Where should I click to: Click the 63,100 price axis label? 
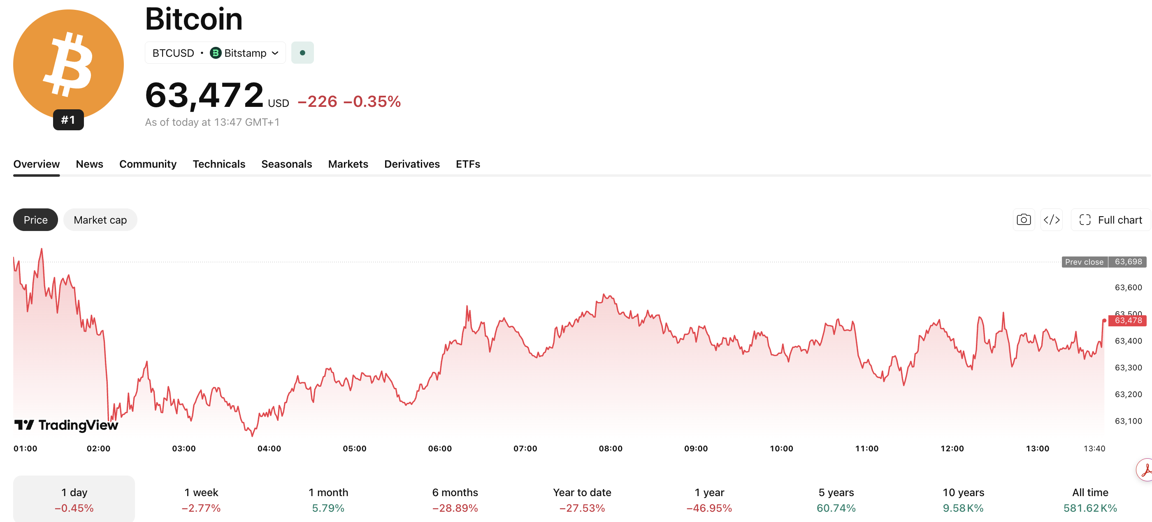[1128, 421]
